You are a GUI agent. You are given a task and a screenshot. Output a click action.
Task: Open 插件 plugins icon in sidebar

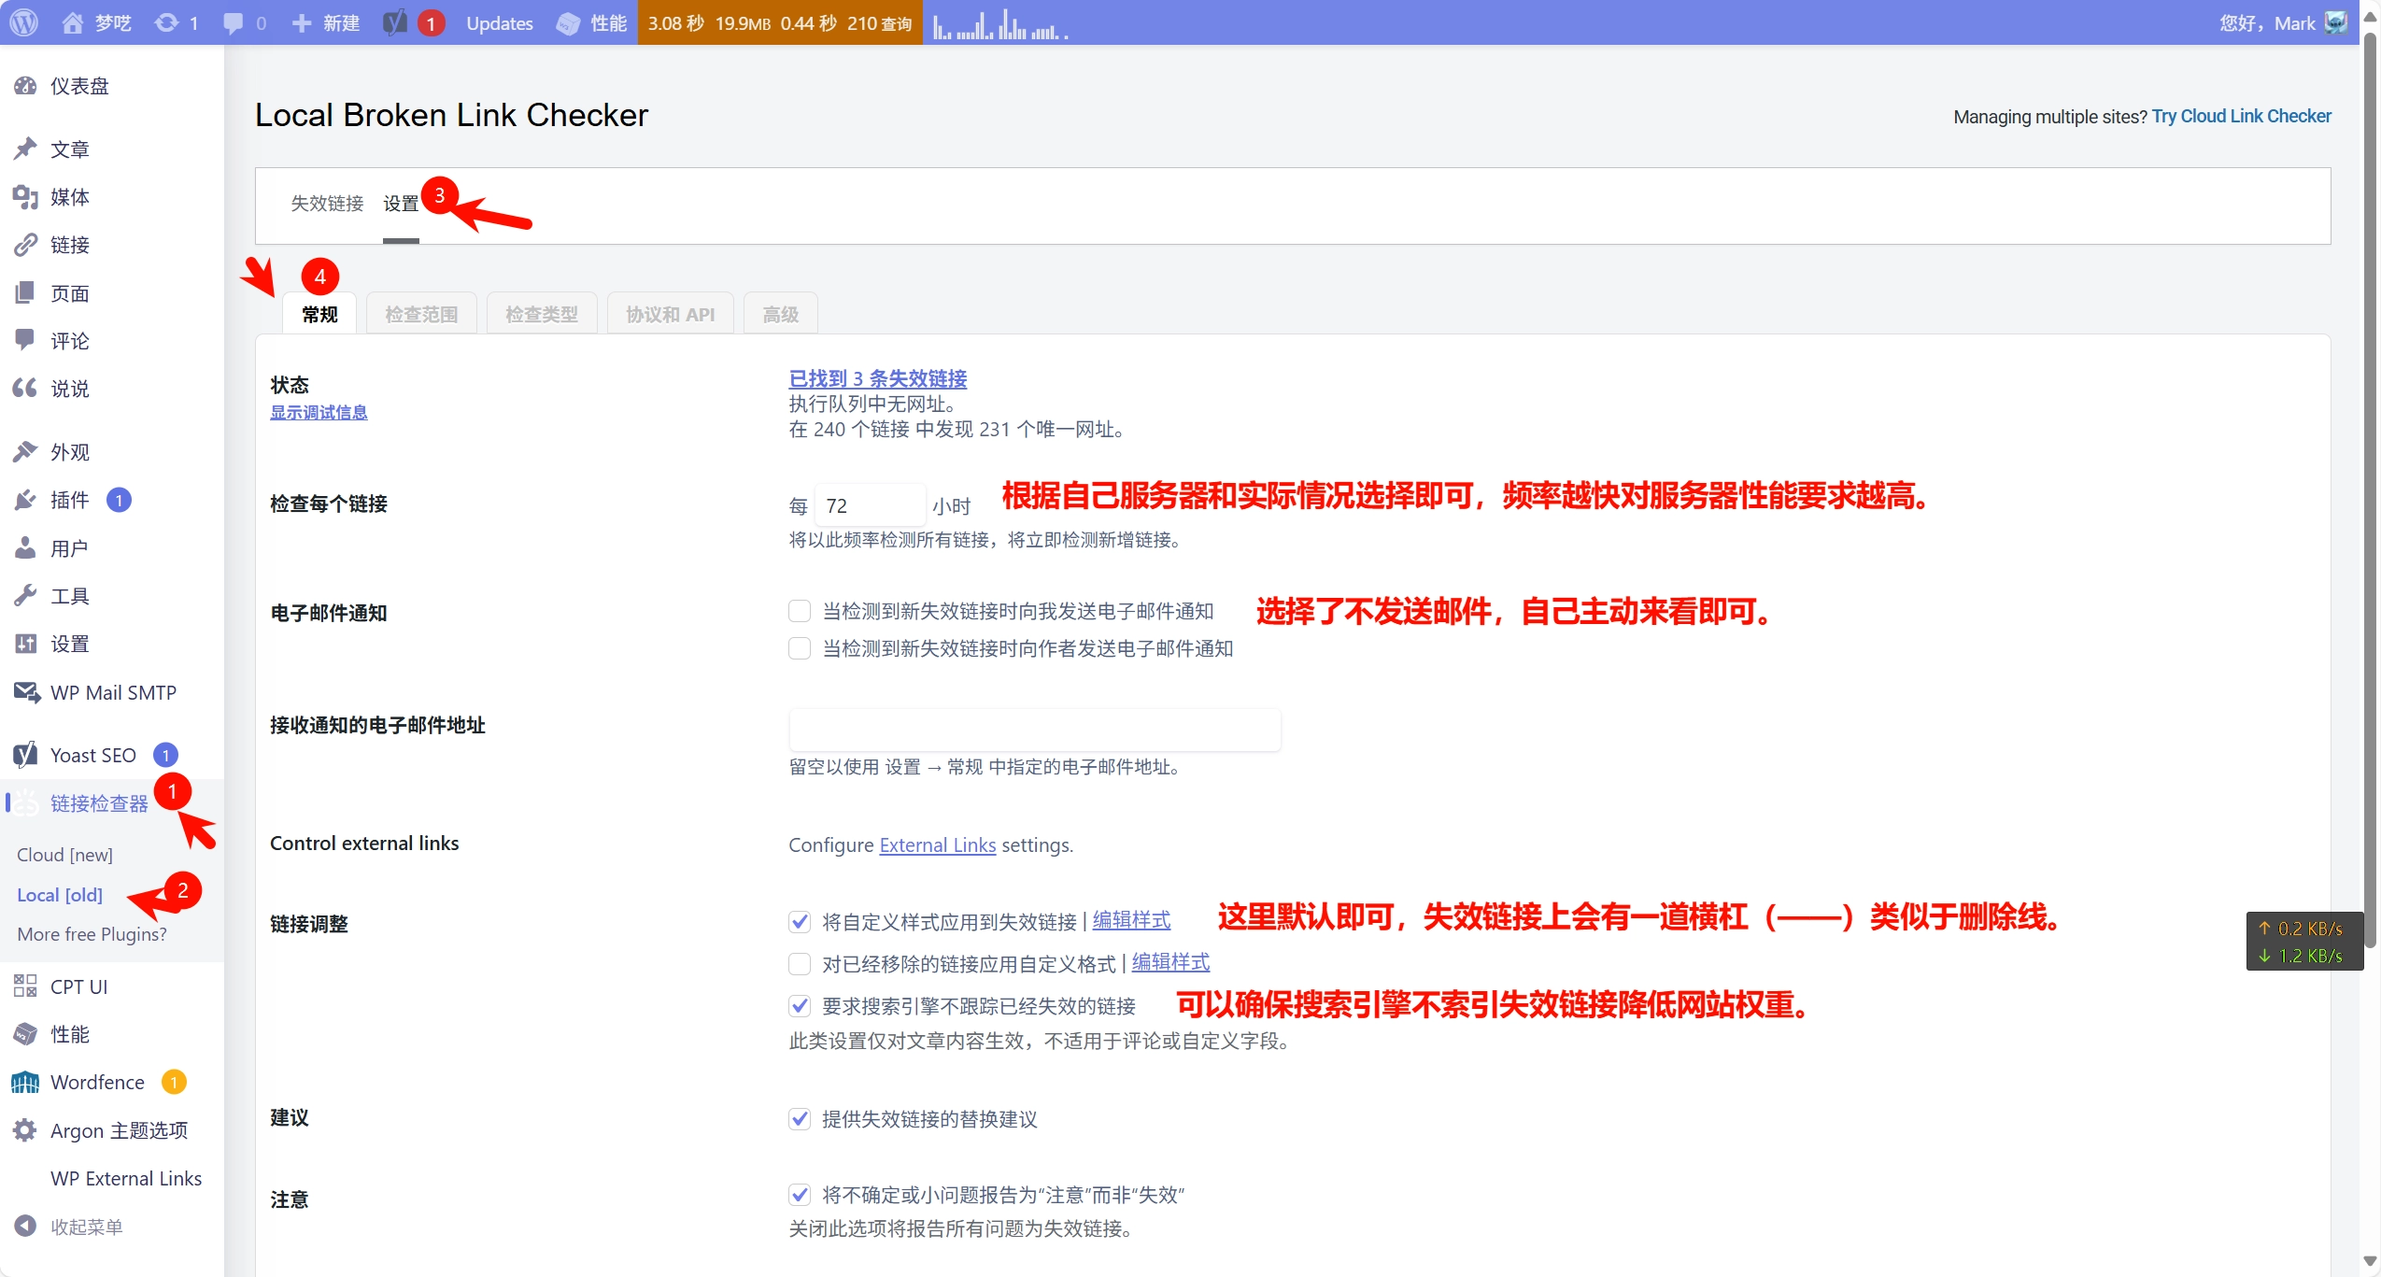pyautogui.click(x=25, y=500)
